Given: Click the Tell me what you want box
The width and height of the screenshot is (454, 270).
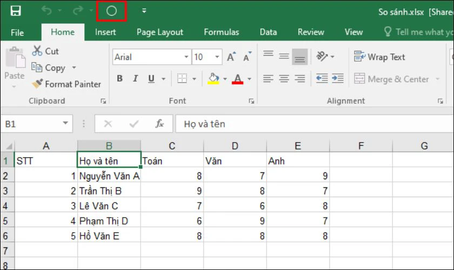Looking at the screenshot, I should [x=418, y=32].
